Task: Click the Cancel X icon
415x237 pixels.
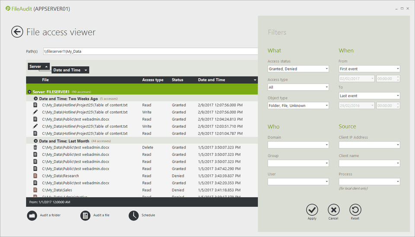Action: point(333,210)
